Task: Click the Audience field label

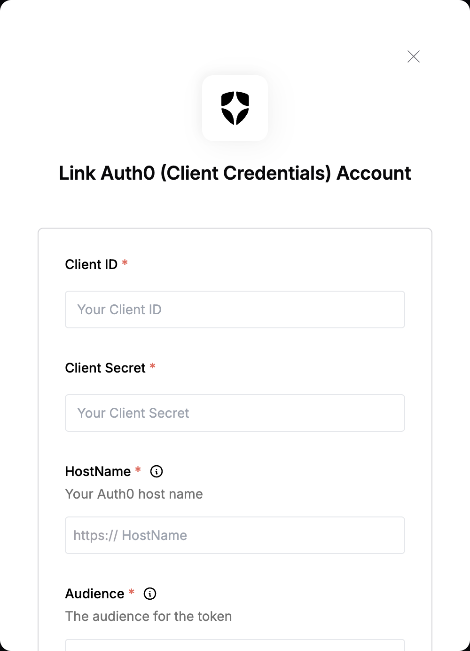Action: pyautogui.click(x=94, y=594)
